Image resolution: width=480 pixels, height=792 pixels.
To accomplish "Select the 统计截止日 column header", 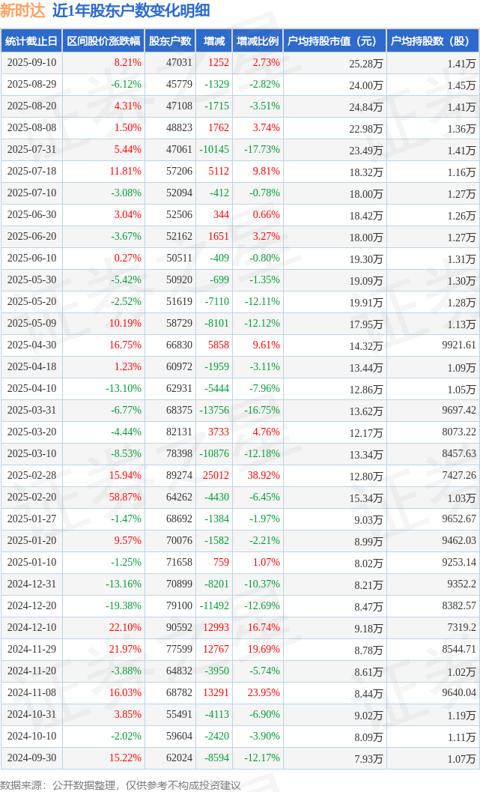I will pos(31,41).
